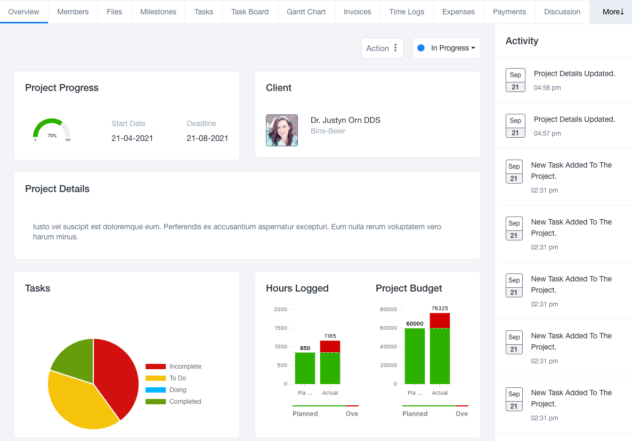632x441 pixels.
Task: Click the project progress 70% gauge
Action: [x=52, y=130]
